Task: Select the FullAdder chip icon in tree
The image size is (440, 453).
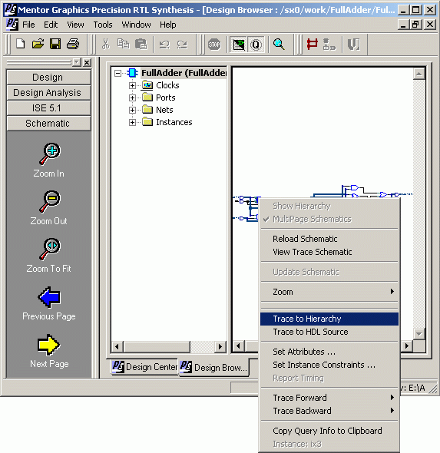Action: click(x=132, y=73)
